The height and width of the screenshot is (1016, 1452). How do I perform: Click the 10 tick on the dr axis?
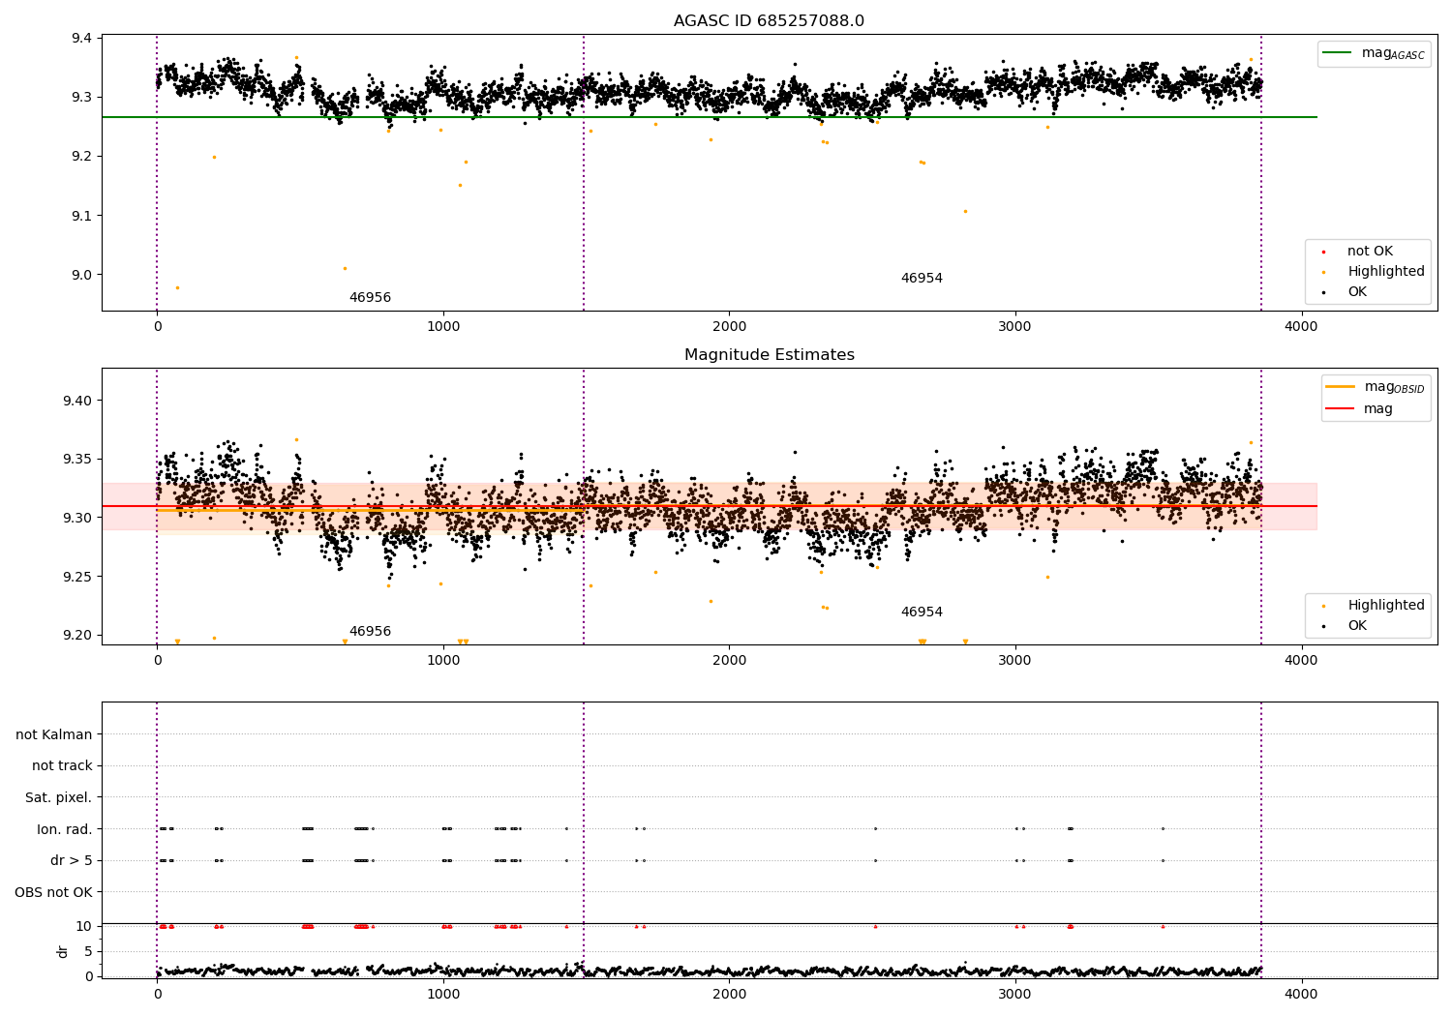(x=84, y=927)
